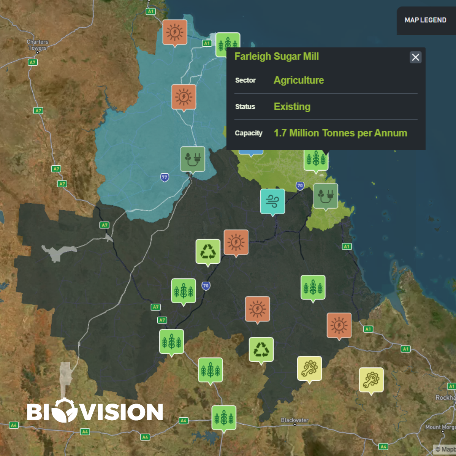This screenshot has height=456, width=456.
Task: Click the Charters Towers town label
Action: pyautogui.click(x=37, y=45)
